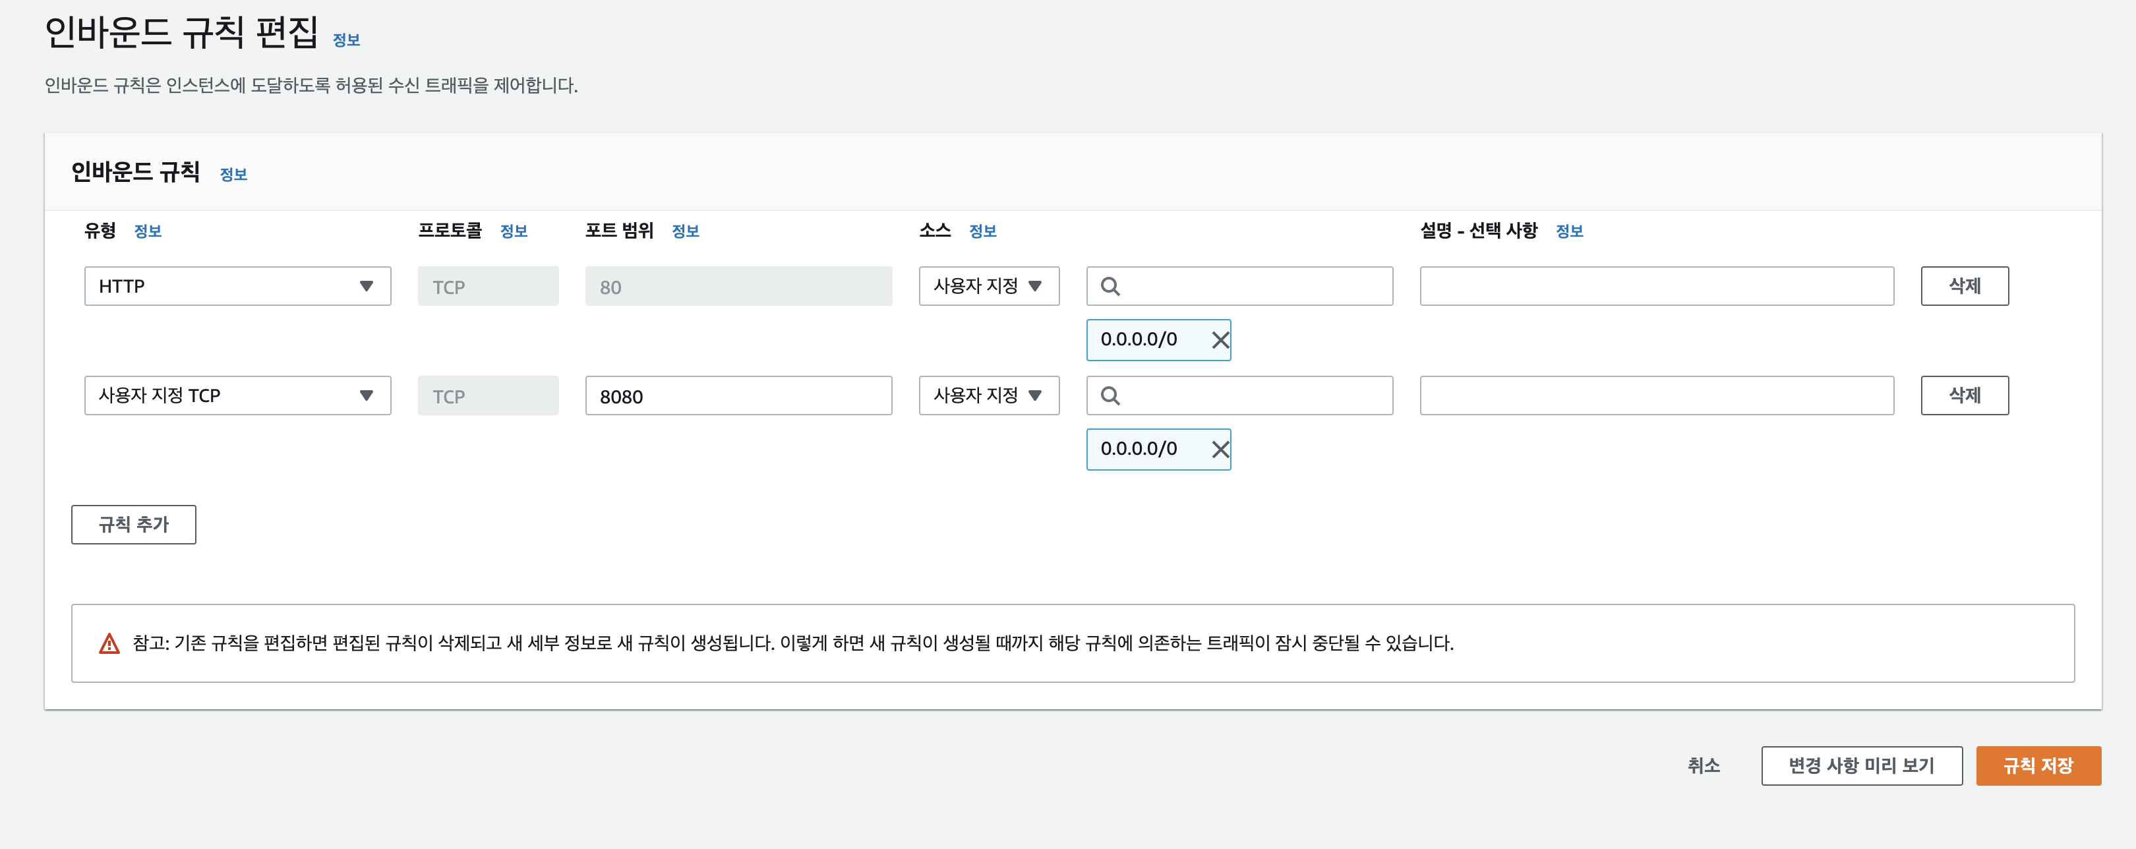Open the 사용자 지정 TCP type dropdown
This screenshot has height=849, width=2136.
click(x=237, y=395)
